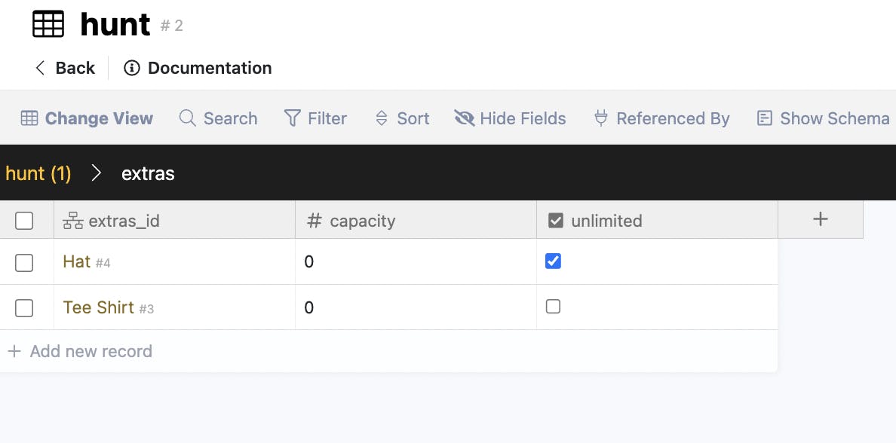Screen dimensions: 896x443
Task: Click the hunt table grid icon
Action: click(x=48, y=24)
